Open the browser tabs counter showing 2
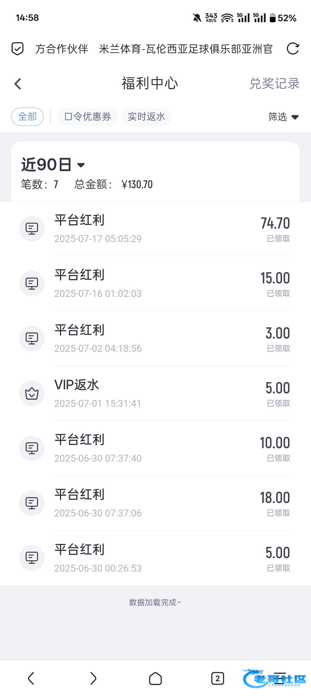The width and height of the screenshot is (311, 696). coord(217,678)
